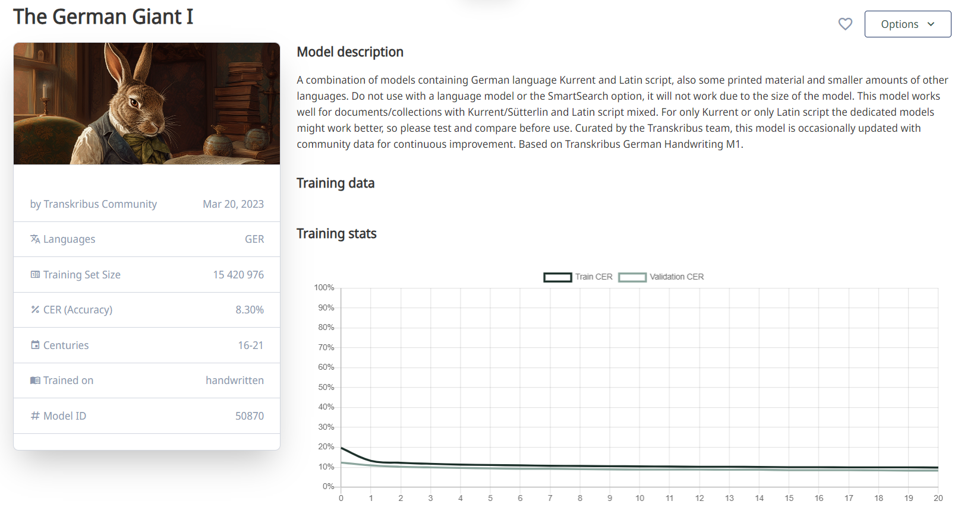Open the Options dropdown
The image size is (958, 517).
(907, 24)
